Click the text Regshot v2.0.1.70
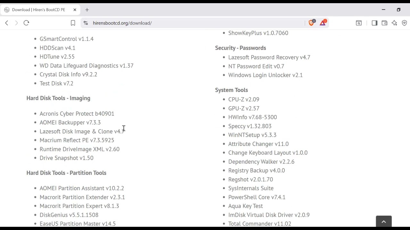 click(x=250, y=180)
